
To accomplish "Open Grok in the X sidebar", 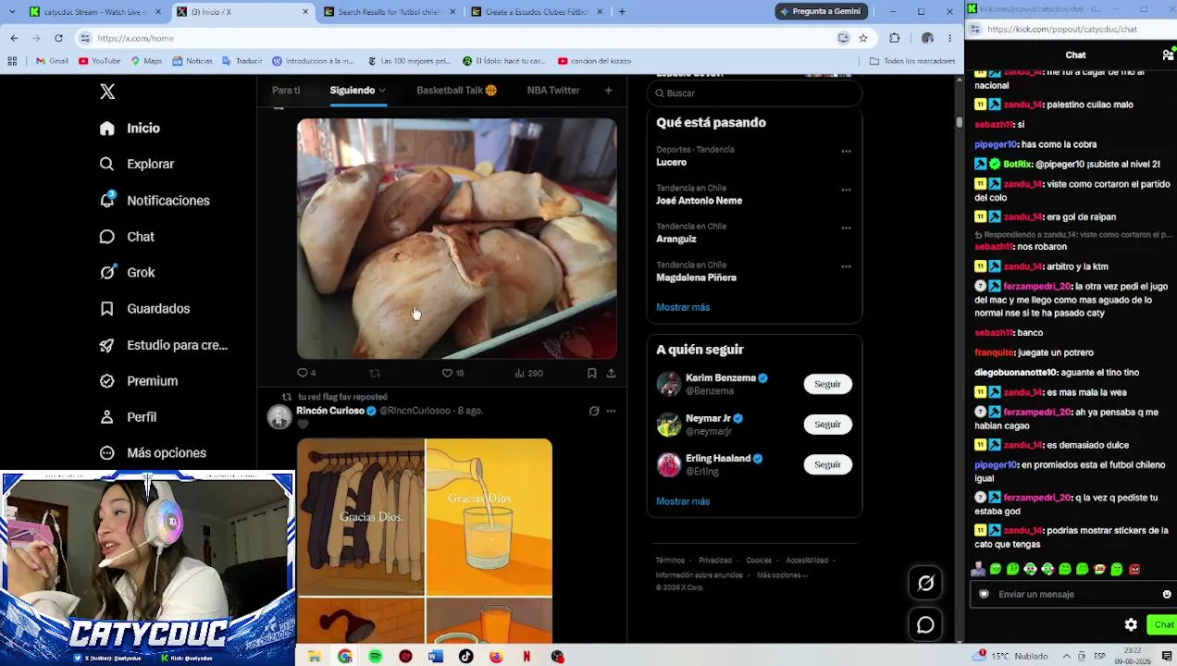I will pos(128,273).
